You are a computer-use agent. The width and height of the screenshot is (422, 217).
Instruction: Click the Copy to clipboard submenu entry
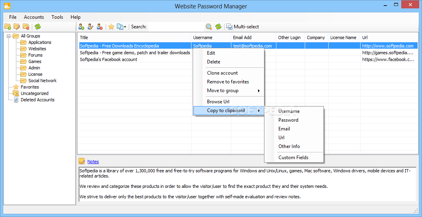229,110
